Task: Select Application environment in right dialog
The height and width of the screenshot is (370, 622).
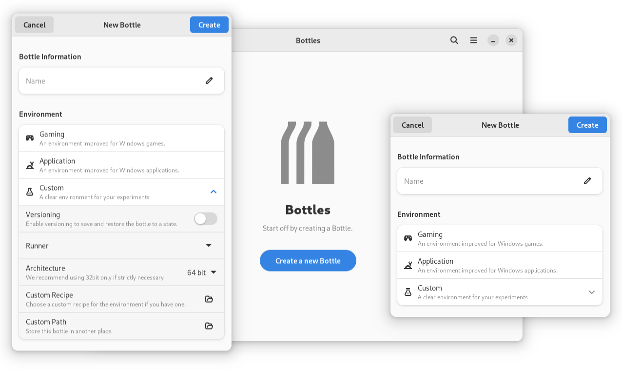Action: 500,265
